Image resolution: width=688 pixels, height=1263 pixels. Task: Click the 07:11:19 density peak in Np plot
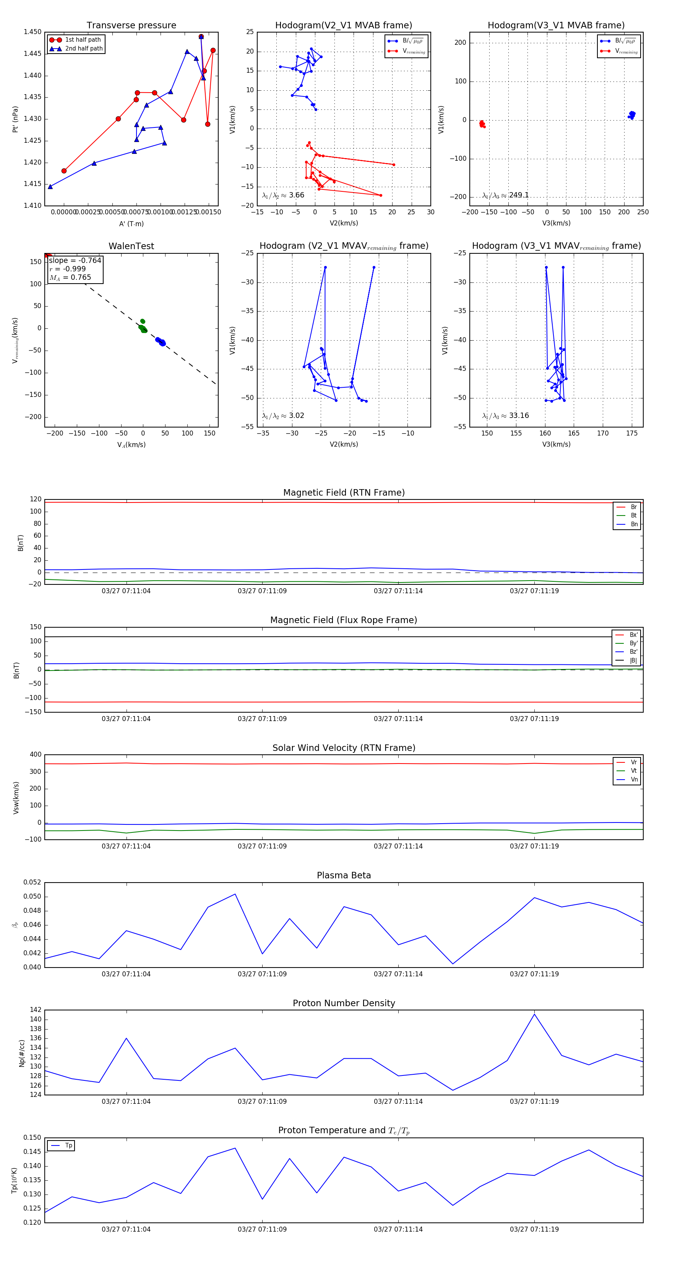tap(534, 1014)
